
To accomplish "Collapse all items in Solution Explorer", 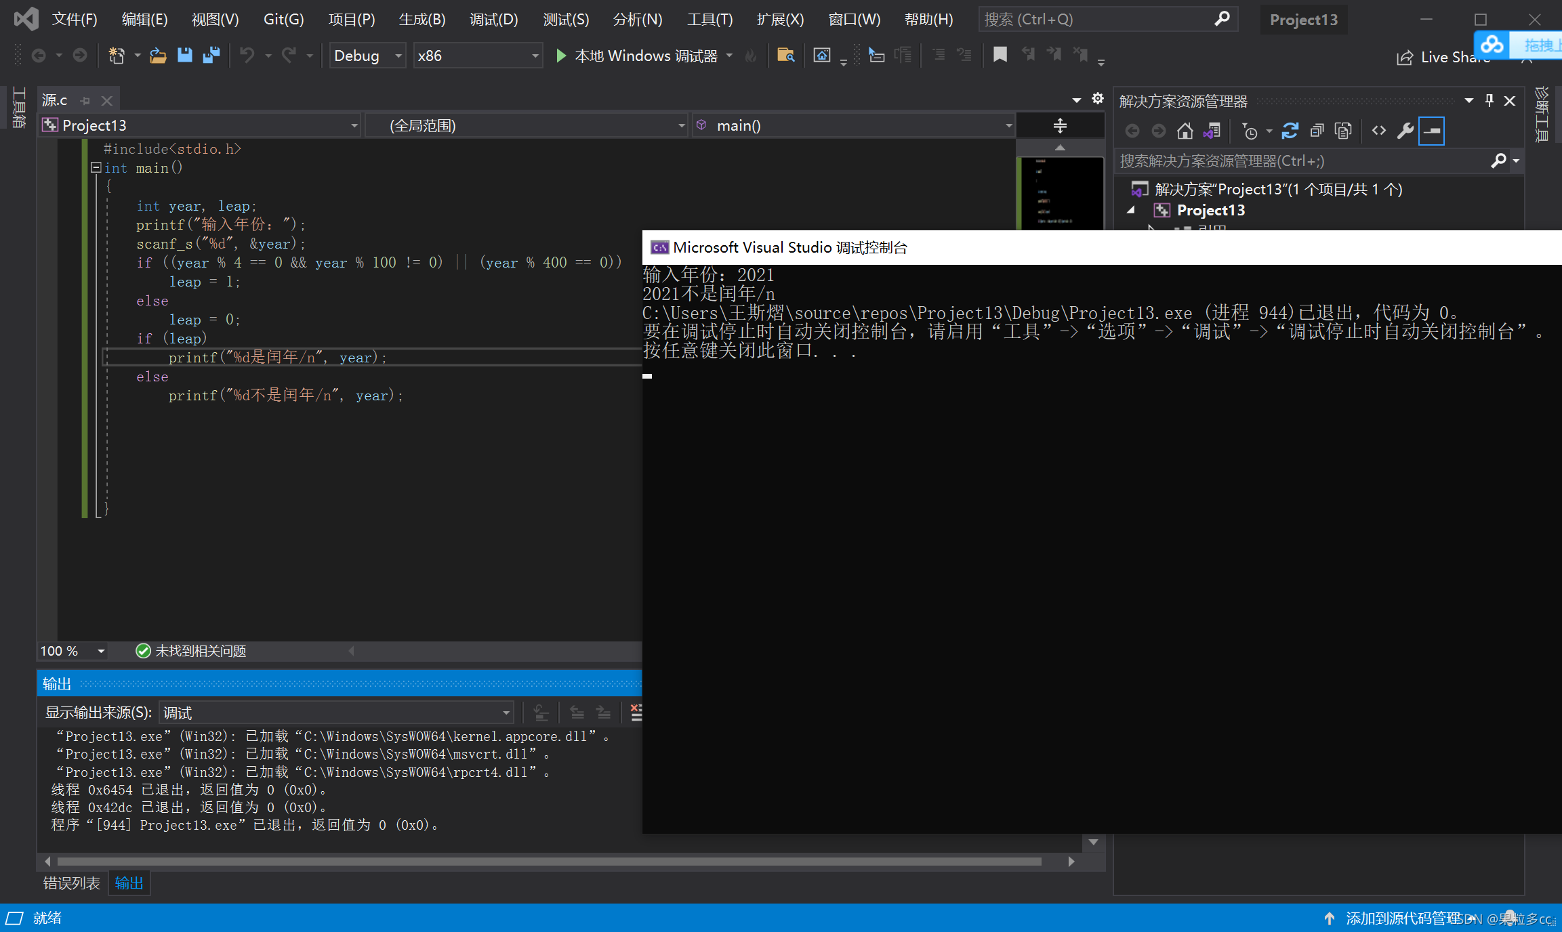I will point(1317,131).
